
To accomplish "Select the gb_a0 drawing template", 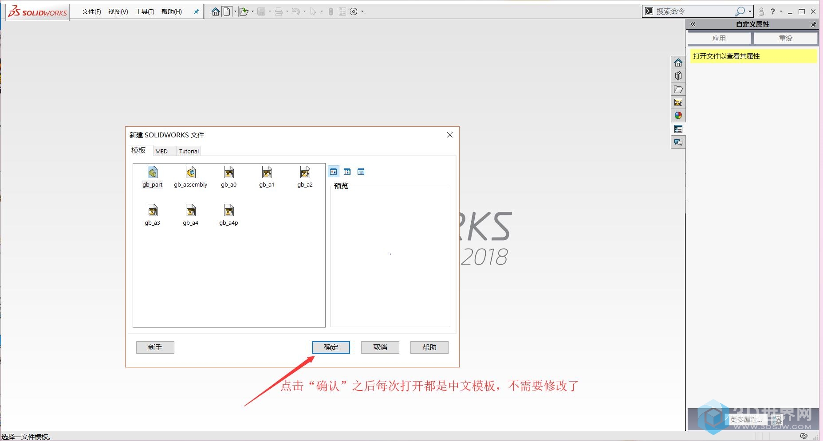I will click(x=229, y=177).
